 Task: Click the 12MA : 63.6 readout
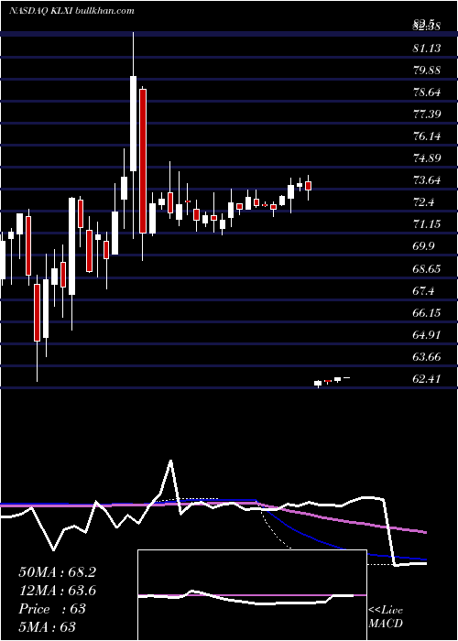tap(58, 591)
